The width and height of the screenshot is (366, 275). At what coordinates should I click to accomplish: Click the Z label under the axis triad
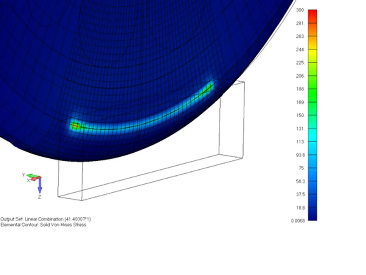click(x=40, y=197)
